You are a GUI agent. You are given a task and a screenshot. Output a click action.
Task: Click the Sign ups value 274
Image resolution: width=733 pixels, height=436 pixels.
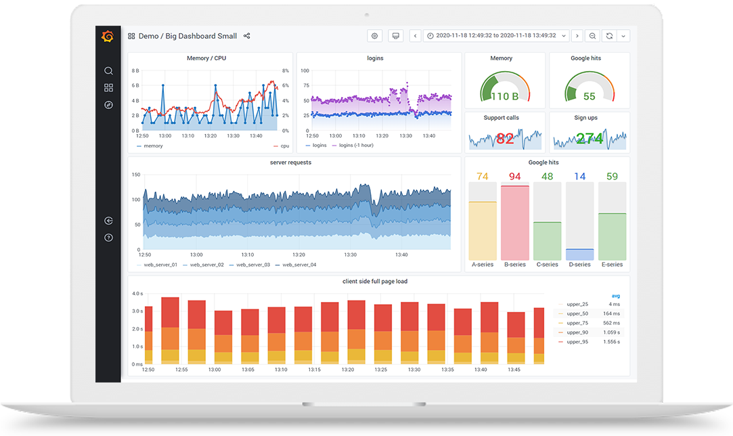click(590, 138)
